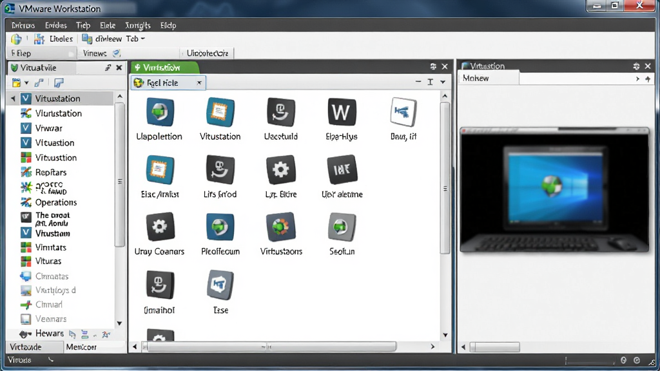Click the Lioeles toolbar icon
660x371 pixels.
39,39
